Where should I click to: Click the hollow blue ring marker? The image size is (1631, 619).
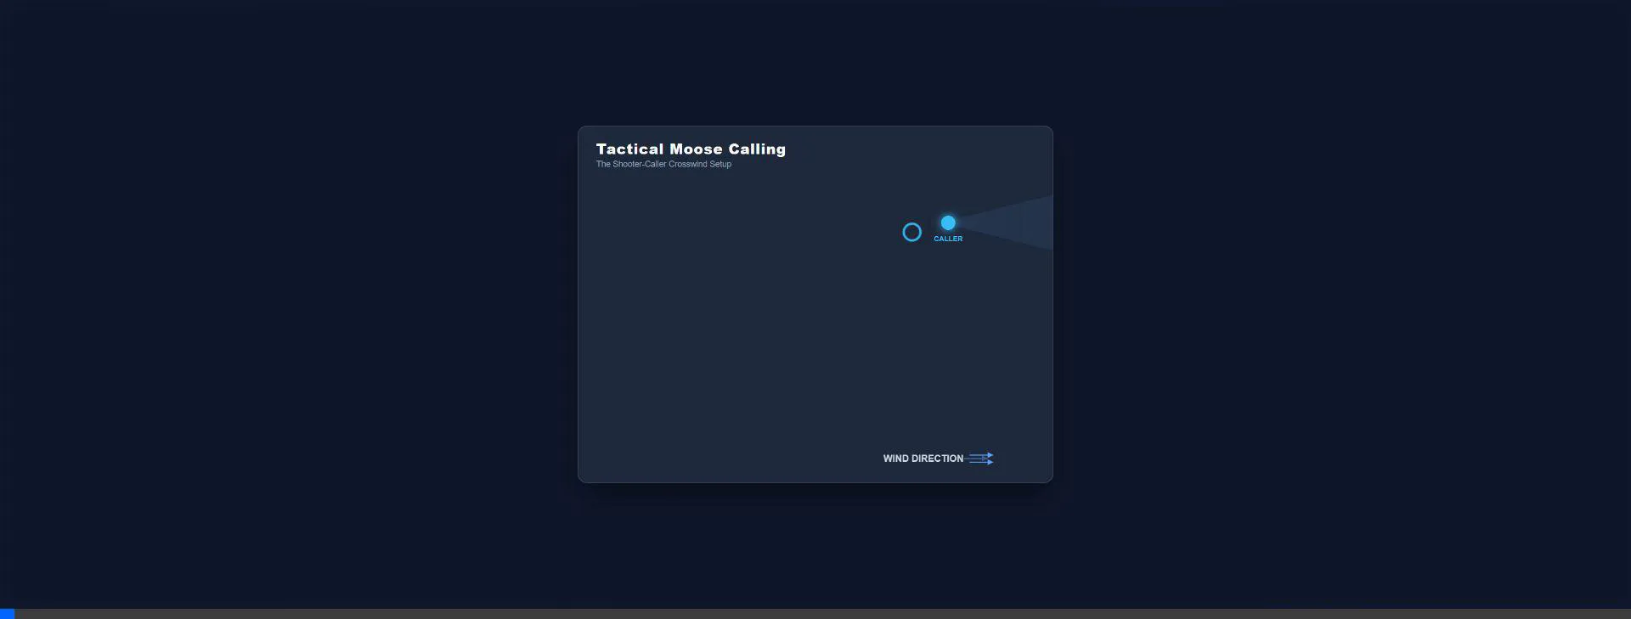[911, 232]
